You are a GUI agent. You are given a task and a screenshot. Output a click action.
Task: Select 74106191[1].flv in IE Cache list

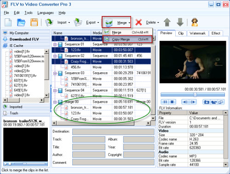click(x=25, y=75)
